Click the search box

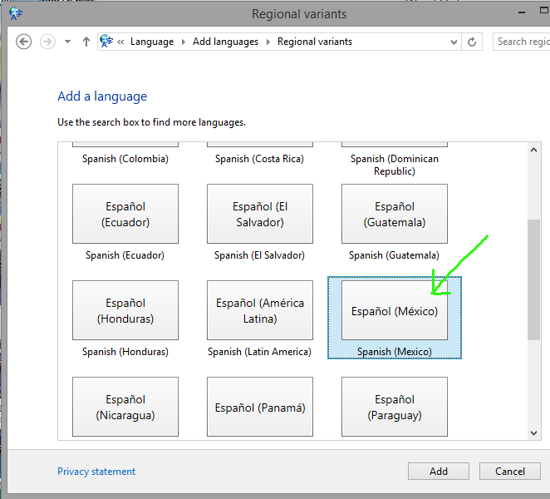(522, 42)
